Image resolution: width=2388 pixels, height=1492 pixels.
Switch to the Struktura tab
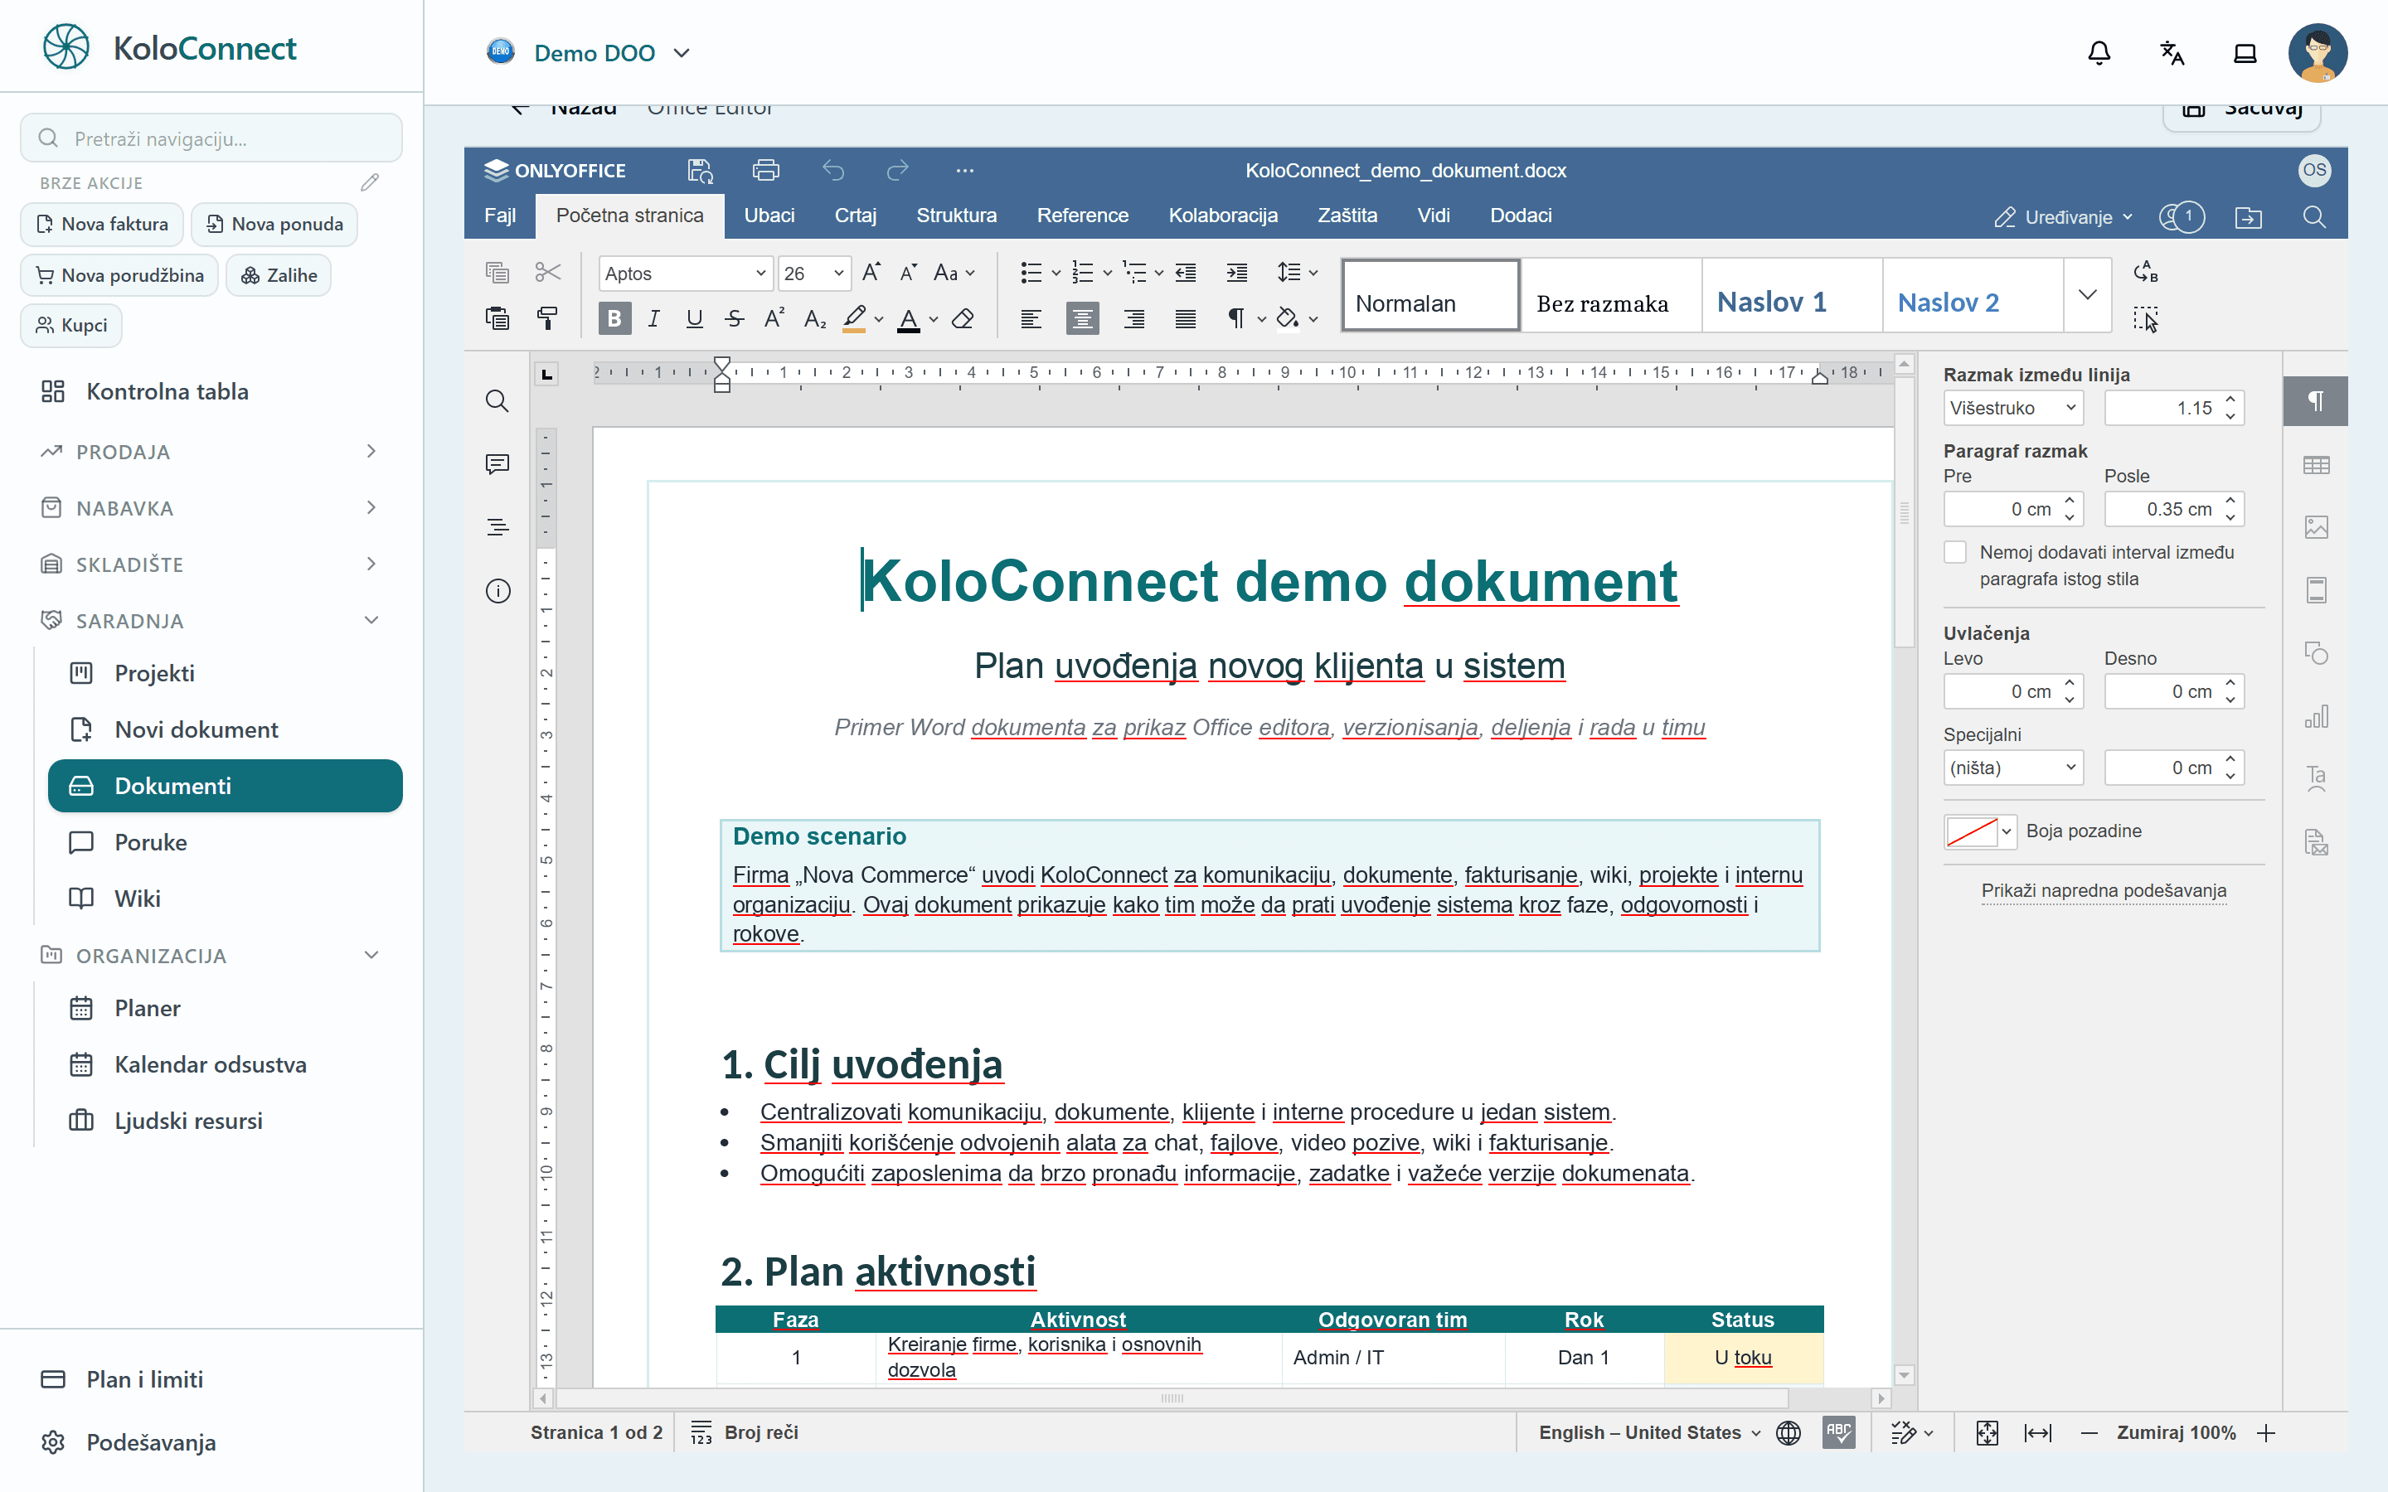[956, 216]
